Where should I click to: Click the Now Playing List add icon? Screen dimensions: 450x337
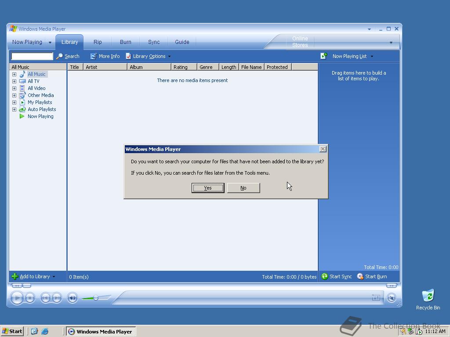tap(324, 56)
